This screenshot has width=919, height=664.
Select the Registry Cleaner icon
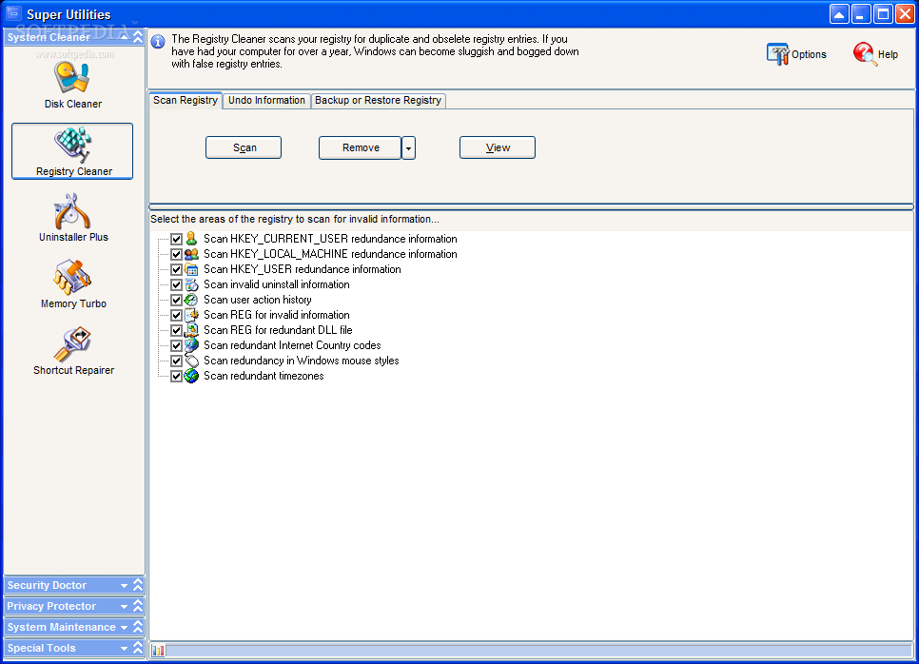pos(73,145)
